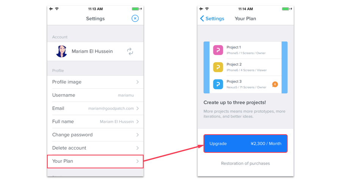Image resolution: width=341 pixels, height=182 pixels.
Task: Expand the Profile image row chevron
Action: (x=138, y=82)
